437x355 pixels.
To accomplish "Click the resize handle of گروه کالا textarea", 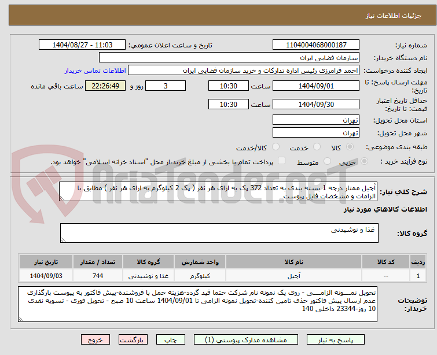I will point(63,240).
